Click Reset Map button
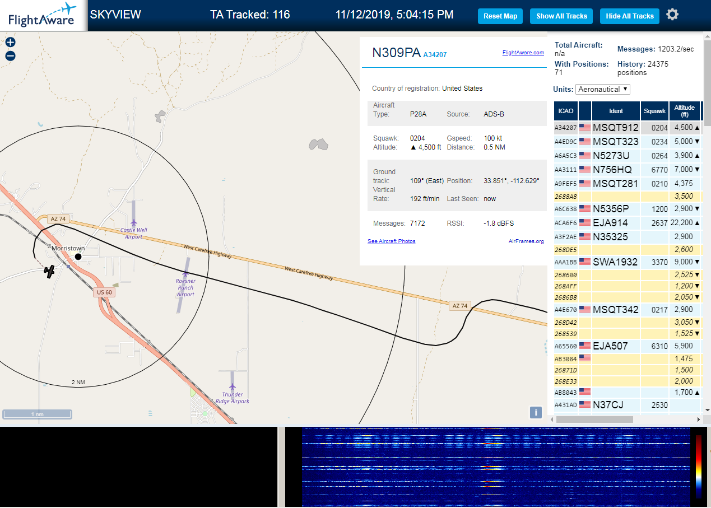 (x=500, y=16)
